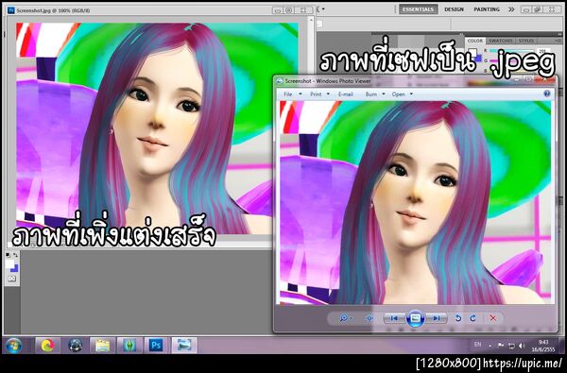Click the Photoshop document's vertical scrollbar up arrow
This screenshot has height=373, width=567.
311,20
